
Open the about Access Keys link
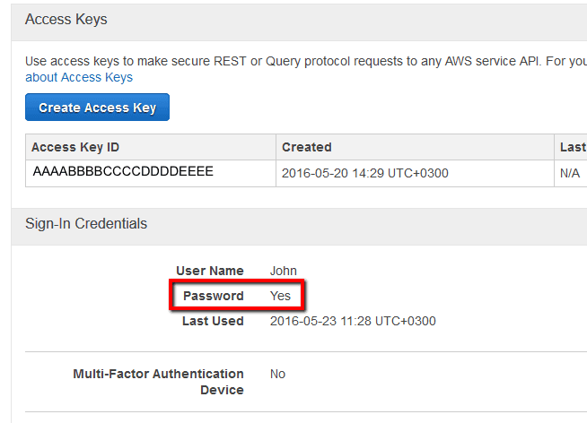79,77
